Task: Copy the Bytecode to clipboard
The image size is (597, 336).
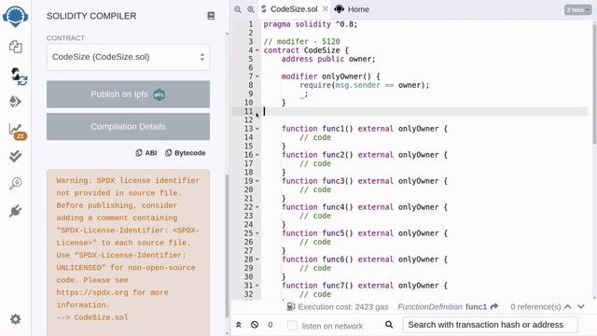Action: tap(185, 153)
